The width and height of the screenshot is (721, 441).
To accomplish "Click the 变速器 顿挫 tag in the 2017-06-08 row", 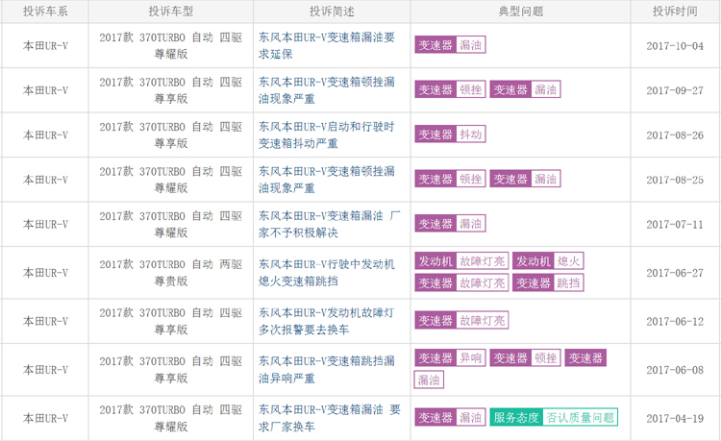I will click(x=525, y=357).
